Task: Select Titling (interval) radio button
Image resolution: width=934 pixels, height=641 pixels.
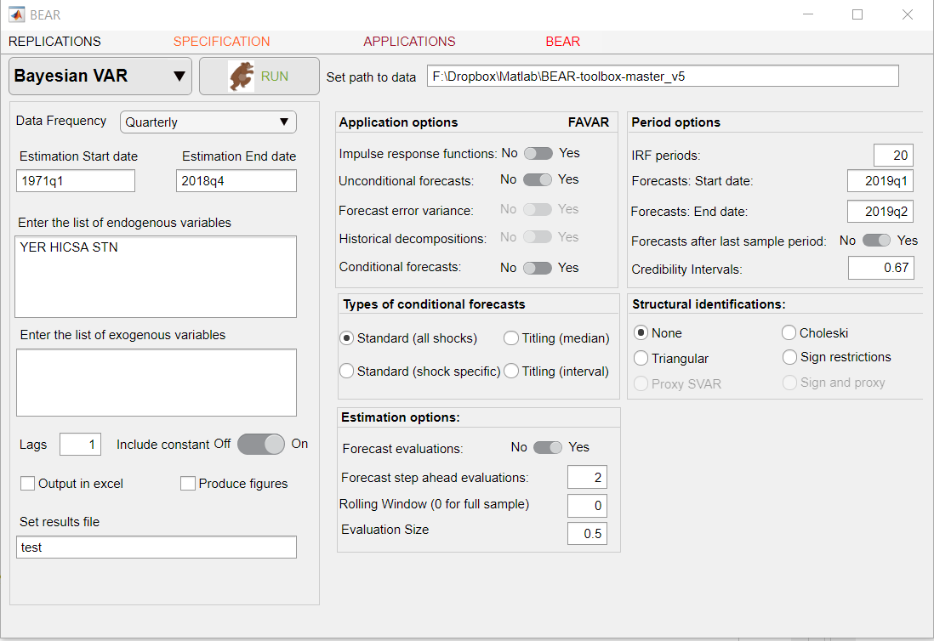Action: pyautogui.click(x=511, y=372)
